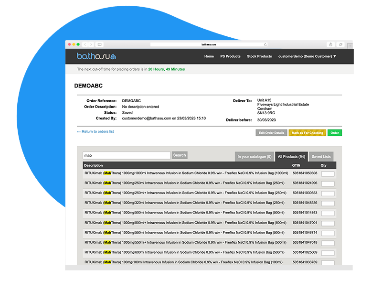Open the PS Products menu item
The image size is (382, 291).
pyautogui.click(x=230, y=56)
